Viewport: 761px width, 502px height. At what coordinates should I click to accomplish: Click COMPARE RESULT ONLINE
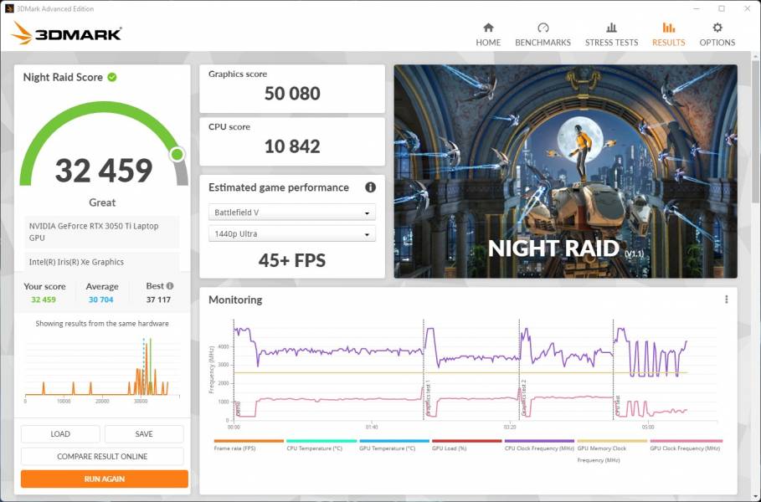tap(102, 457)
